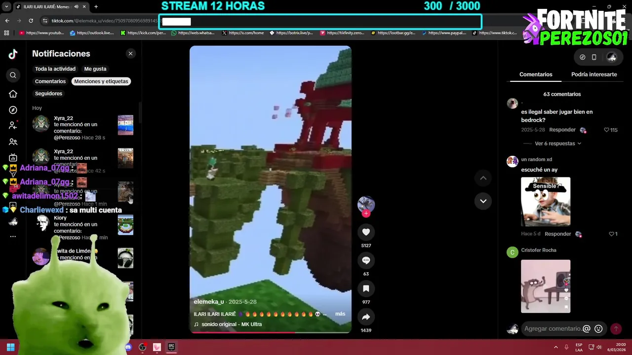The image size is (632, 355).
Task: Open the emoji picker in the comment box
Action: (598, 329)
